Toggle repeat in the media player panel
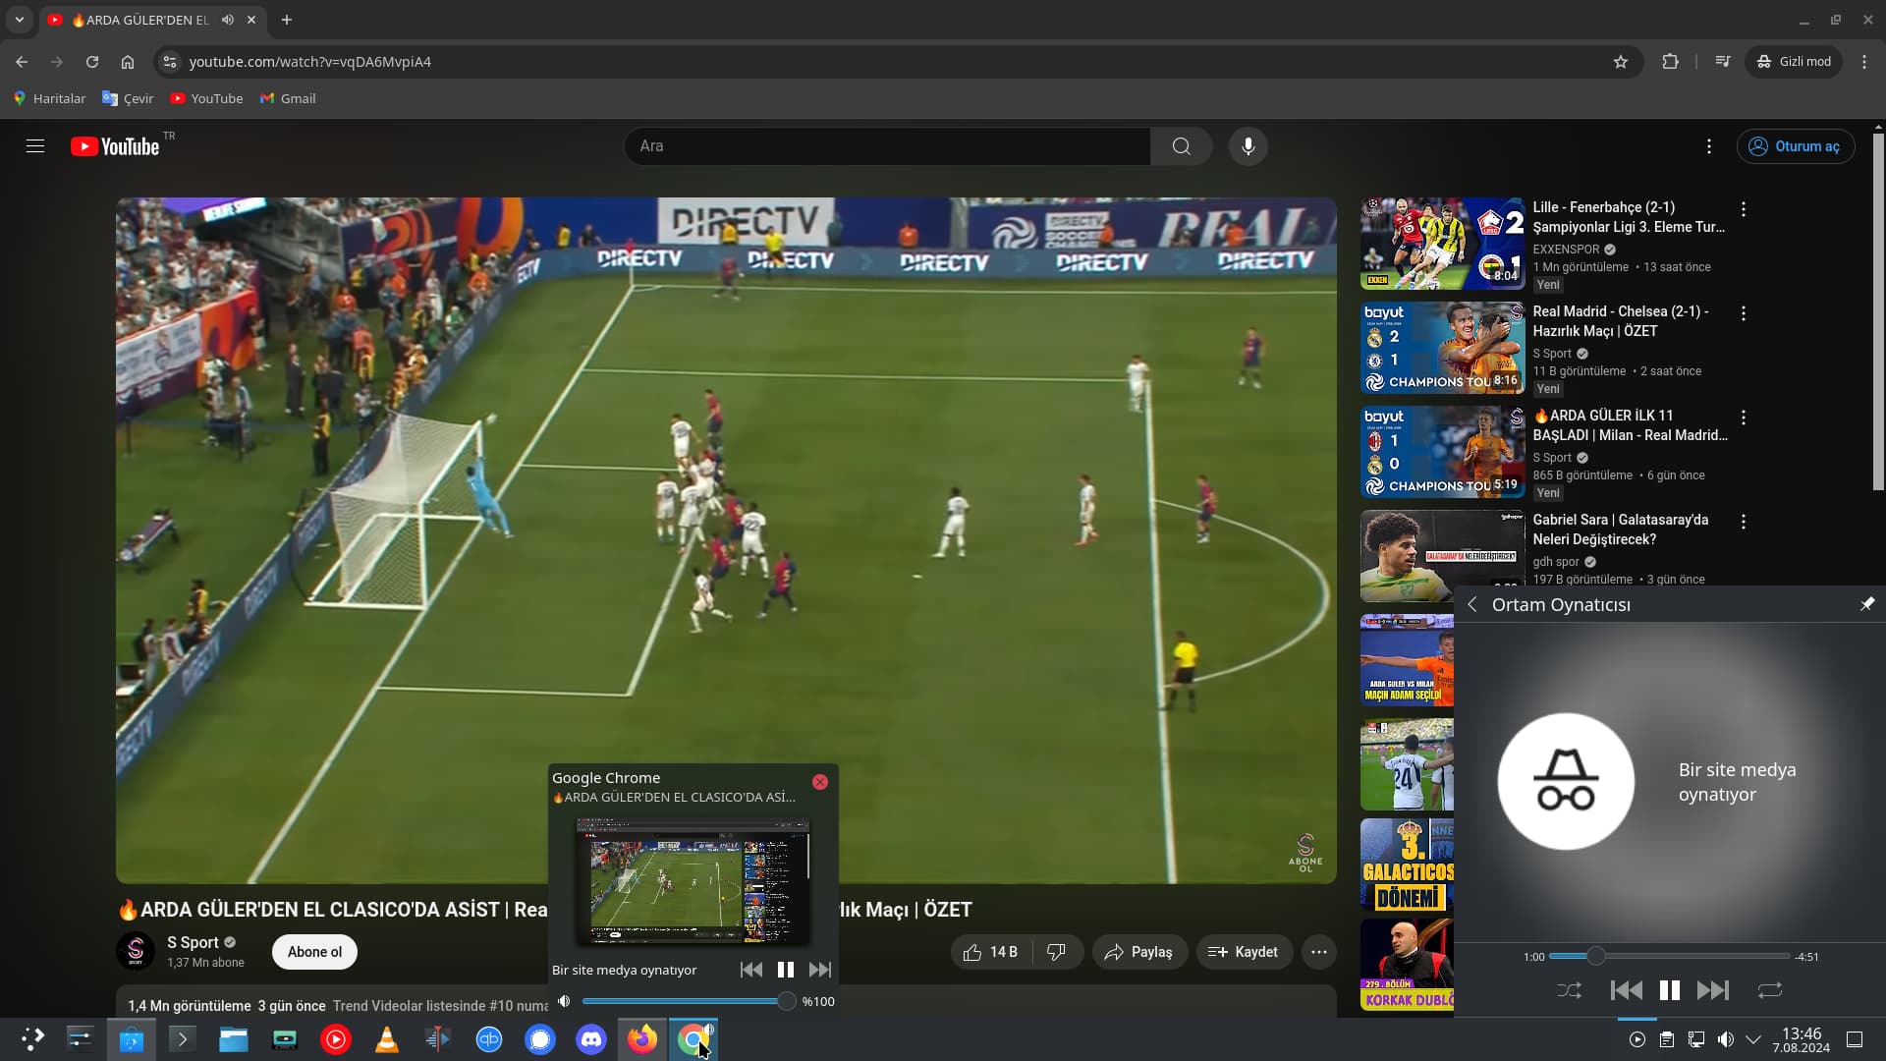Screen dimensions: 1886x1061 tap(1770, 990)
